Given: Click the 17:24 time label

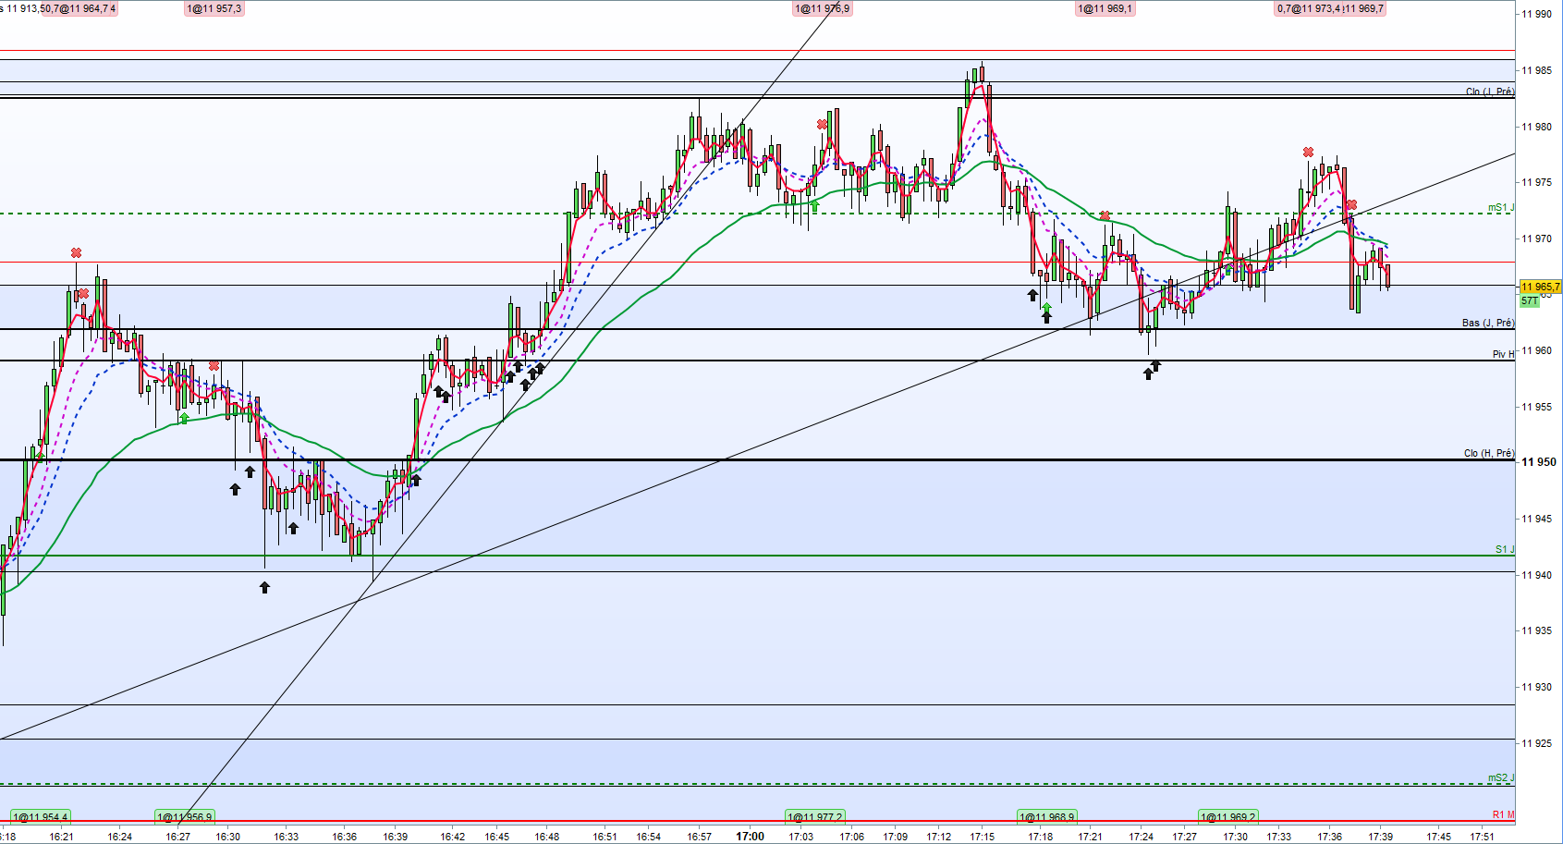Looking at the screenshot, I should pos(1141,837).
